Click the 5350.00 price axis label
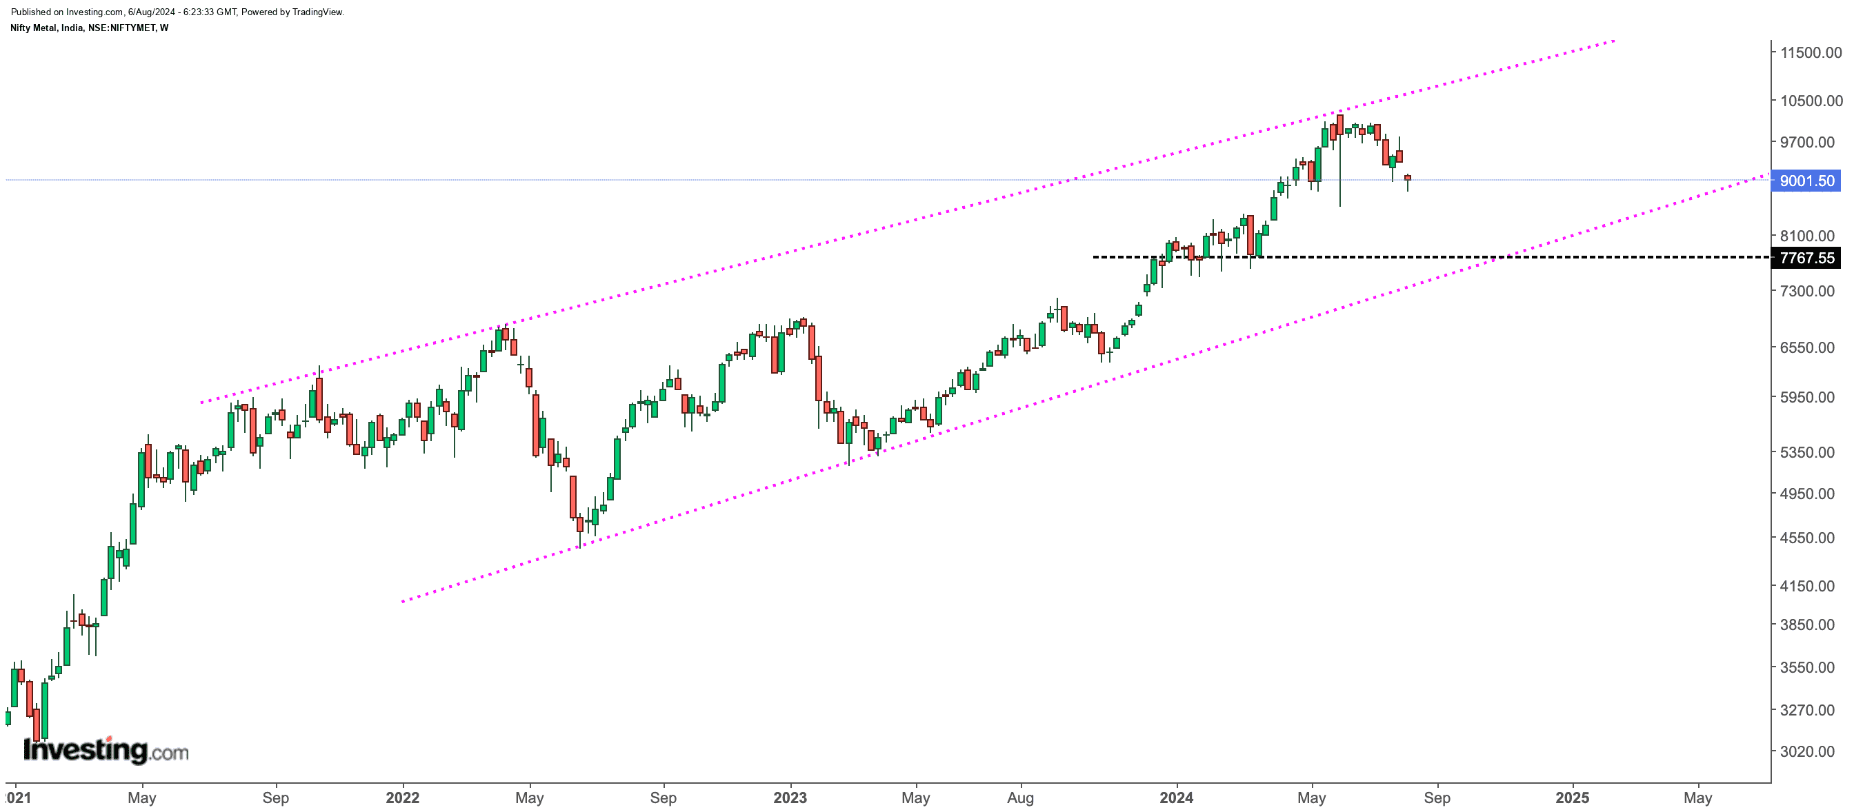Screen dimensions: 1854x812 [1807, 451]
